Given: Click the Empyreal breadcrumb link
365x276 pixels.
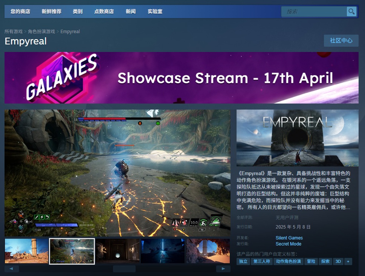Looking at the screenshot, I should (70, 31).
